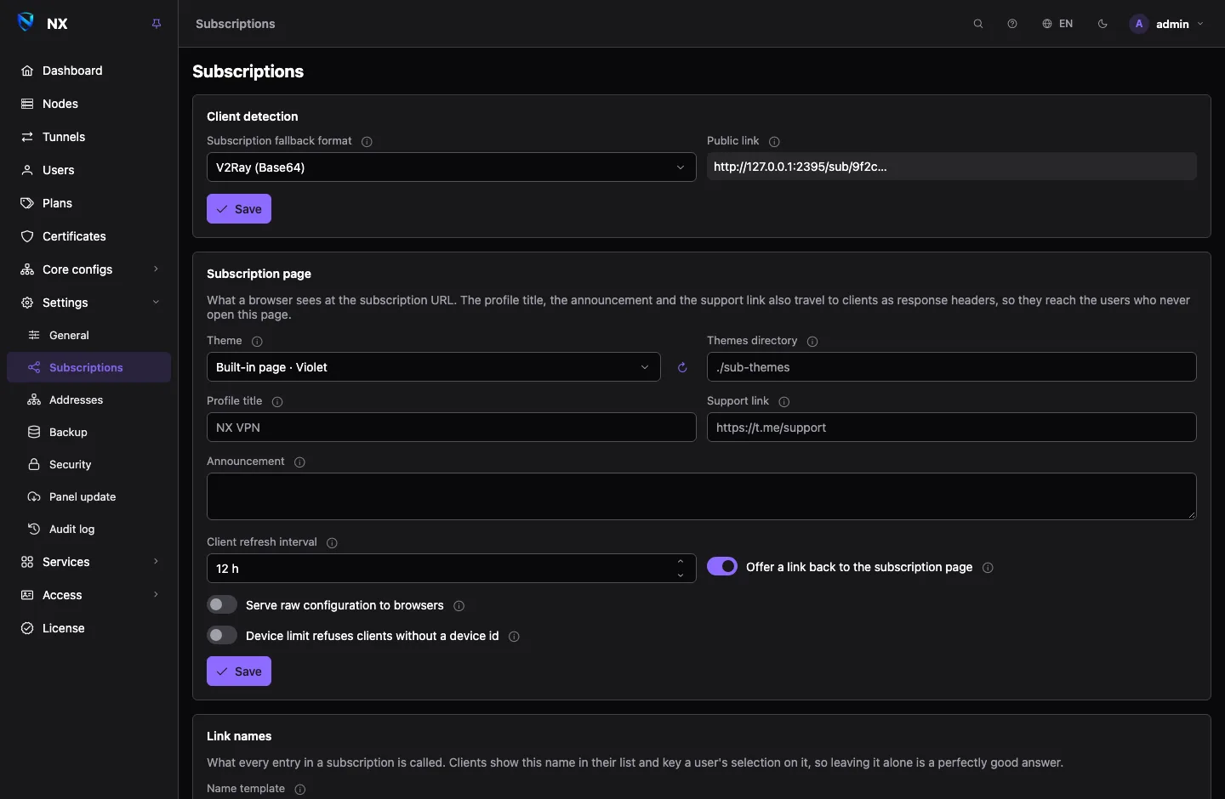This screenshot has width=1225, height=799.
Task: Open the search icon in header
Action: pyautogui.click(x=978, y=24)
